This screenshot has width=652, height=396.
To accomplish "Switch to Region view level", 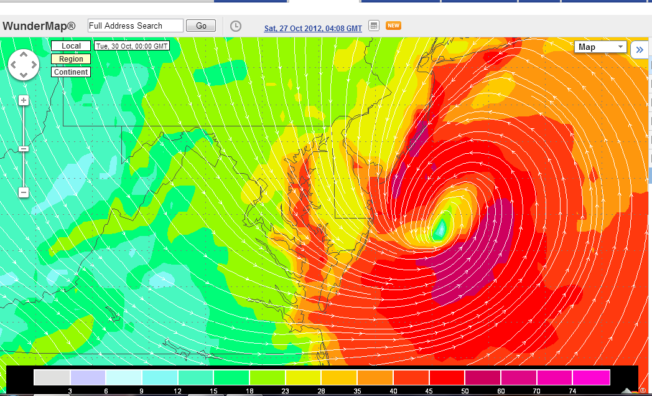I will click(71, 59).
